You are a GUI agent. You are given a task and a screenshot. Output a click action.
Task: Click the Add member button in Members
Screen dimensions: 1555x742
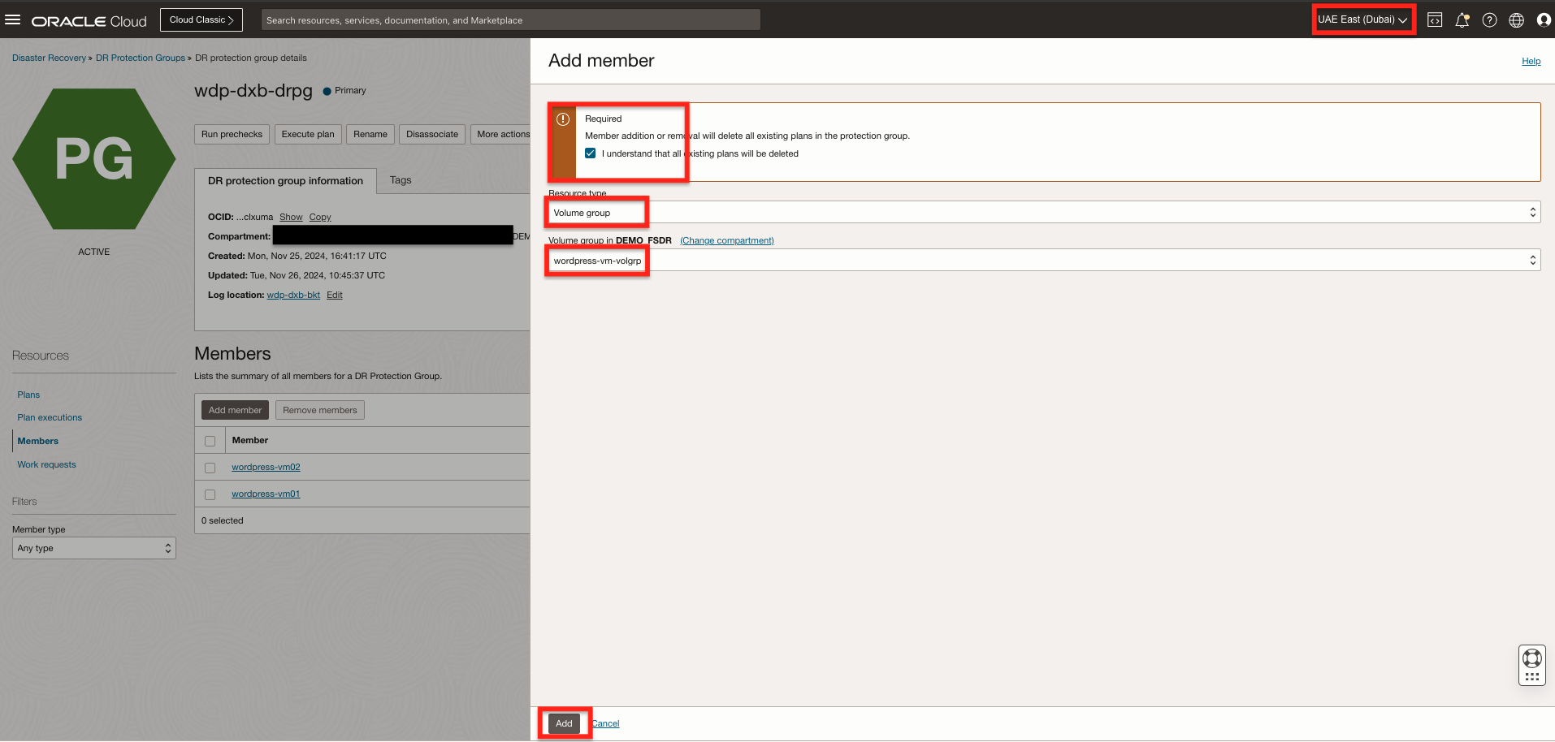click(235, 410)
